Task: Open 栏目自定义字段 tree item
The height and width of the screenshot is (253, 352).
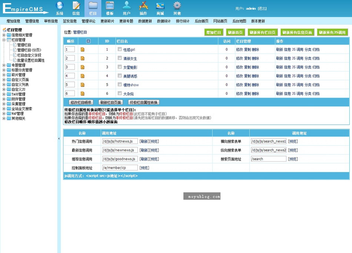Action: point(29,55)
